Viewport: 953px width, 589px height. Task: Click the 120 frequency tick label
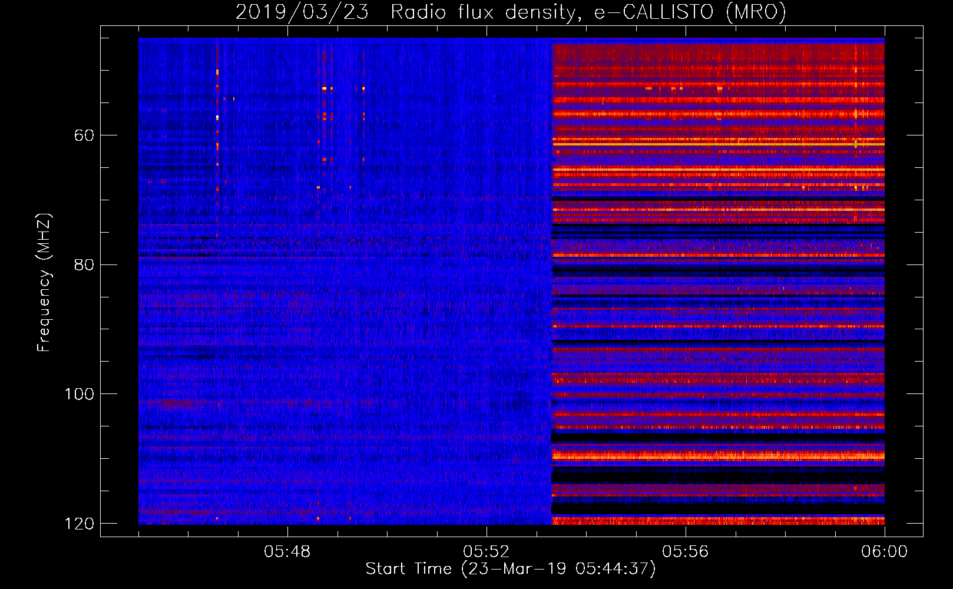pyautogui.click(x=80, y=524)
